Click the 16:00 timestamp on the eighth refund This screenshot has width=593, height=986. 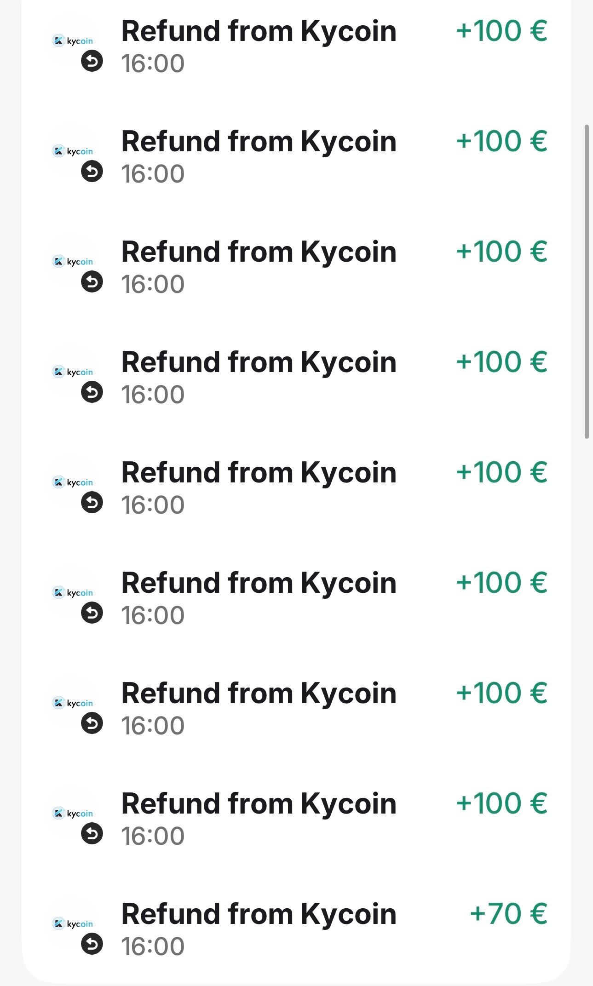[x=153, y=836]
